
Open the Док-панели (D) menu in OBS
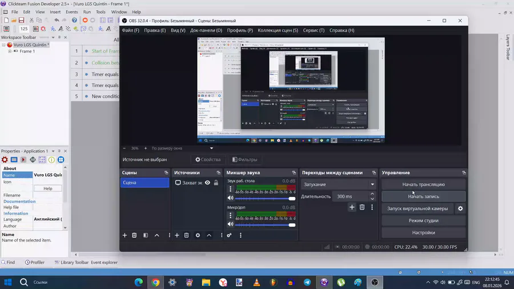[206, 30]
